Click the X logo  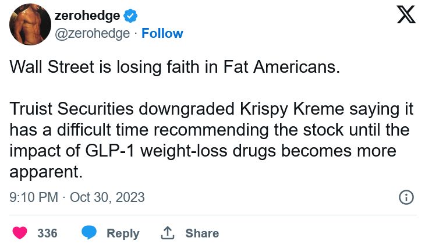[406, 14]
